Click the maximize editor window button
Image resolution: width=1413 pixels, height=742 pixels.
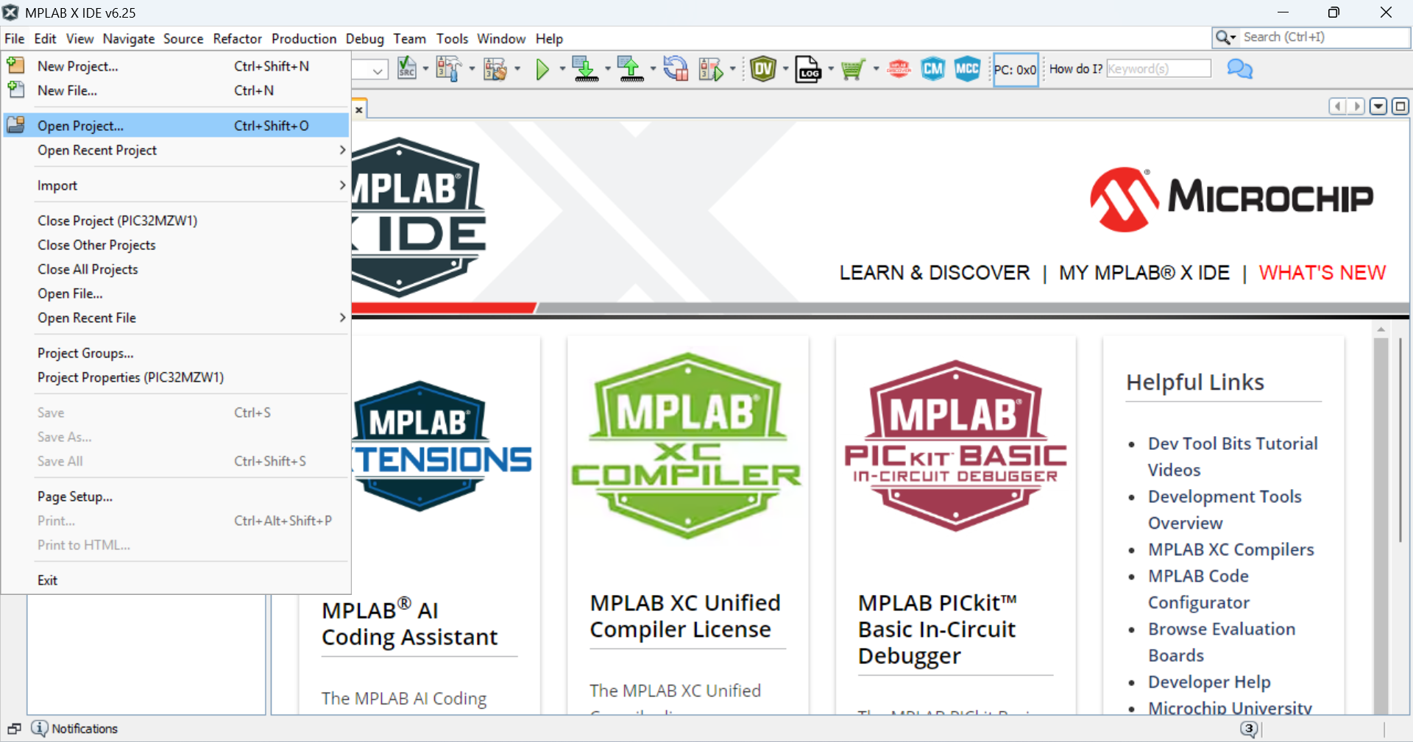[x=1400, y=107]
